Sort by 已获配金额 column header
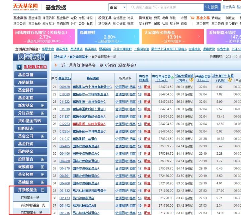 coord(203,78)
